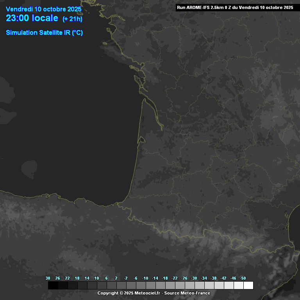Click the -46 legend temperature label
The width and height of the screenshot is (300, 300).
pos(233,278)
